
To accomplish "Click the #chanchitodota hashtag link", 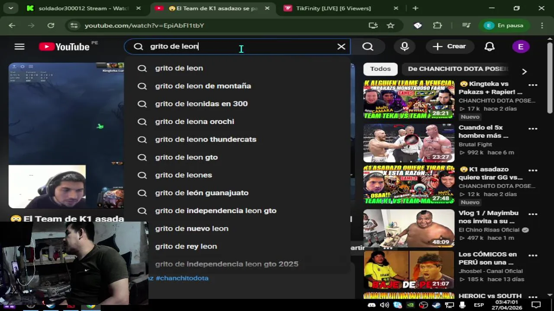I will point(182,278).
